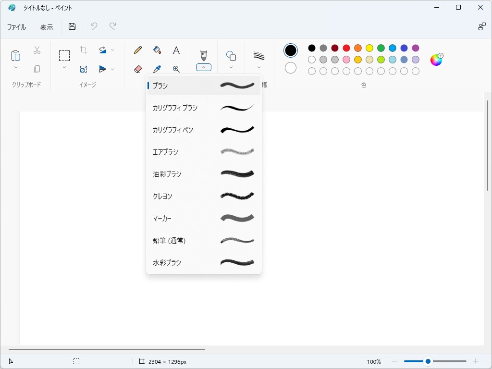Click the Redo arrow
Viewport: 492px width, 369px height.
tap(112, 26)
